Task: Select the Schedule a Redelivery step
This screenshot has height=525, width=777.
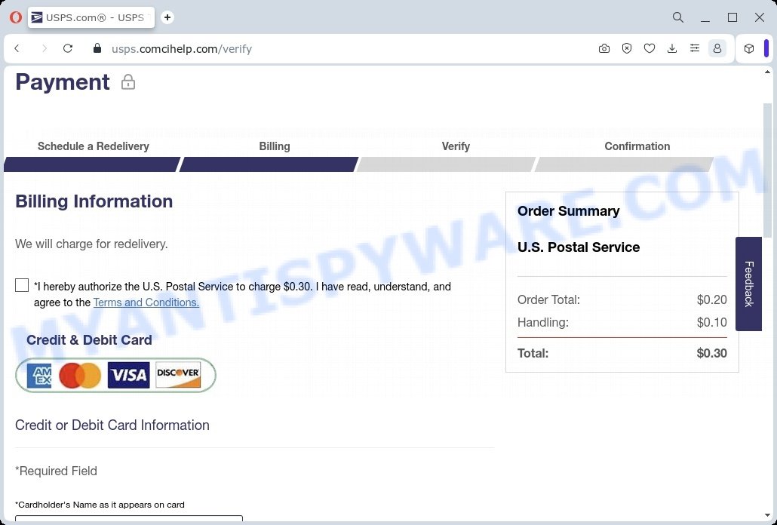Action: [x=93, y=155]
